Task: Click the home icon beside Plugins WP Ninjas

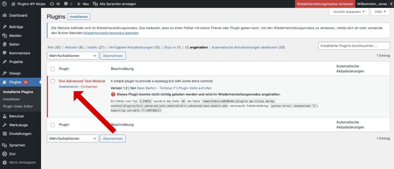Action: point(13,4)
